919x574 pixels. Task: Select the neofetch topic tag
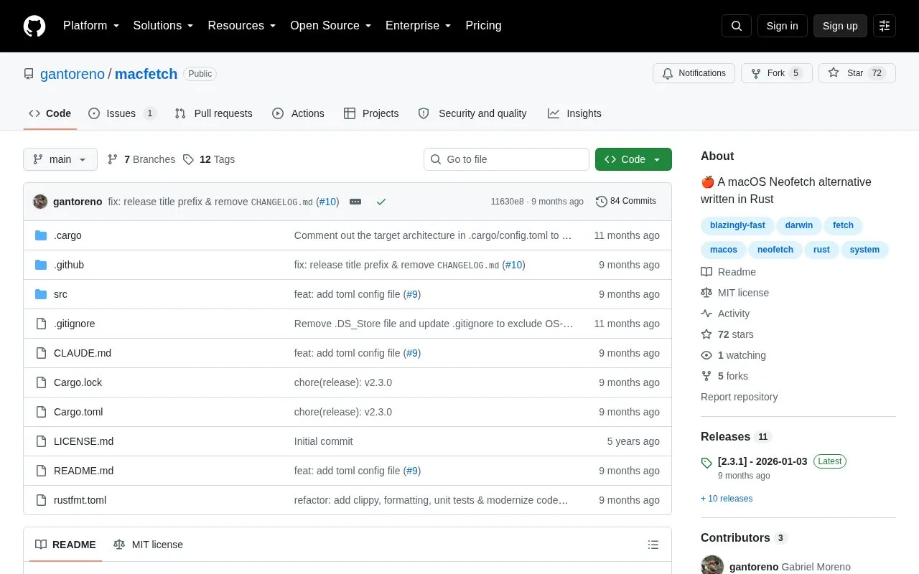point(775,250)
